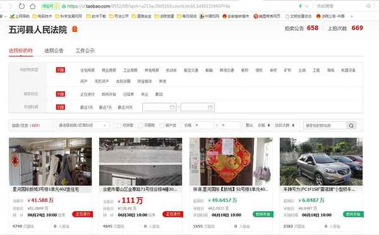Click the red 正在进行 badge on 111万 listing

pos(173,214)
